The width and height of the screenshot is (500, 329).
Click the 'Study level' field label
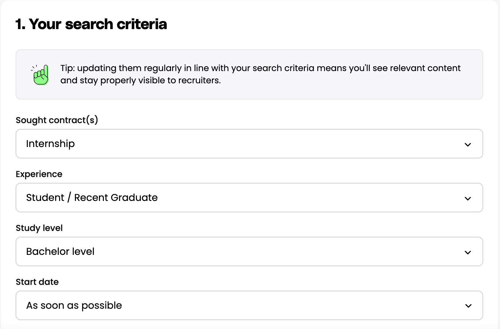pyautogui.click(x=39, y=228)
